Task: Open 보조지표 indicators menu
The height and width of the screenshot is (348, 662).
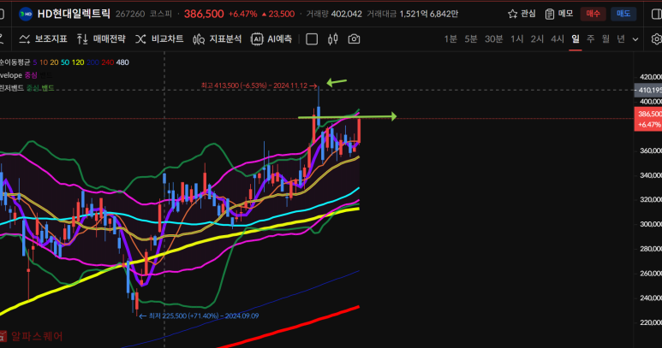Action: click(43, 39)
